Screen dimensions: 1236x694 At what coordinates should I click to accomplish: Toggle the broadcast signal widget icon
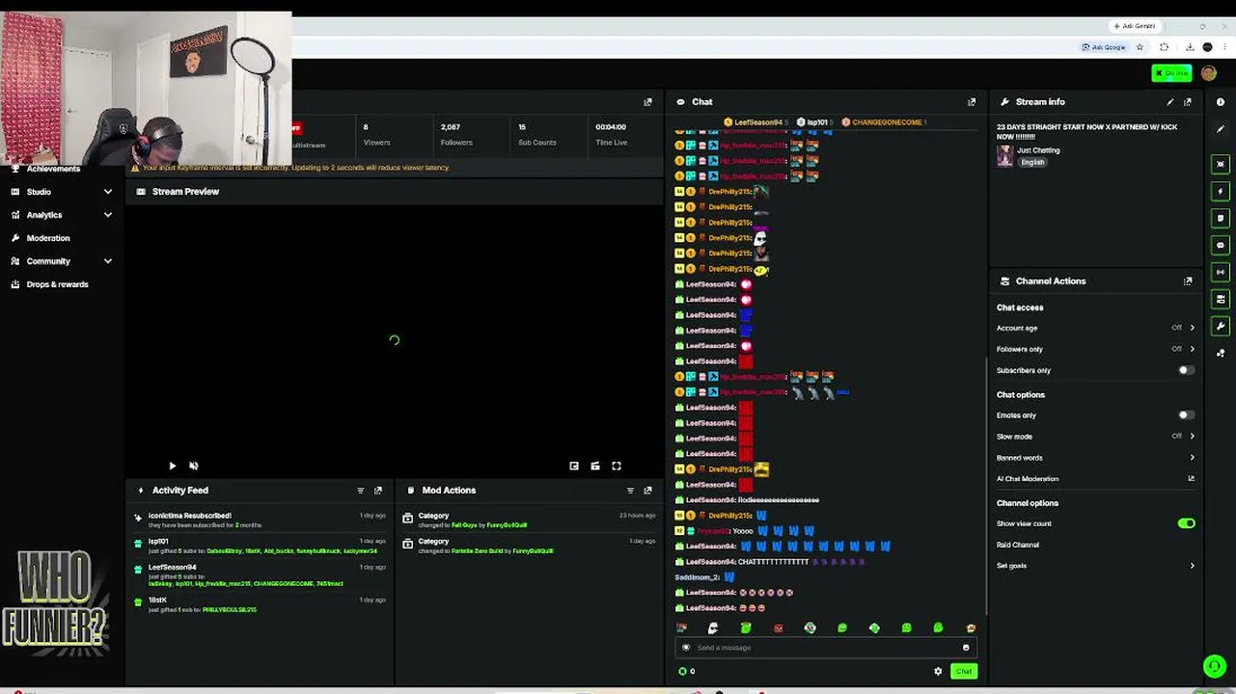click(x=1221, y=273)
